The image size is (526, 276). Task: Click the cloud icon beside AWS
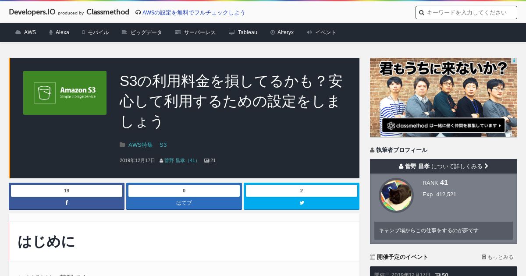[18, 32]
